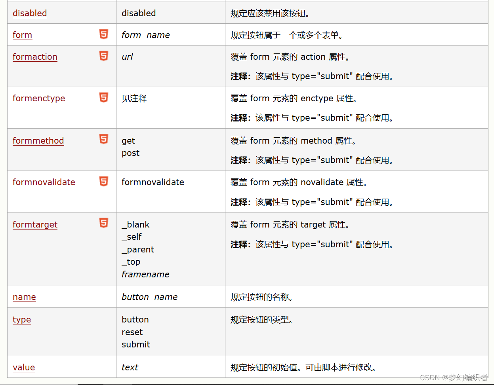Click description '规定按钮属于一个或多个表单。'
Screen dimensions: 494x385
[x=287, y=35]
